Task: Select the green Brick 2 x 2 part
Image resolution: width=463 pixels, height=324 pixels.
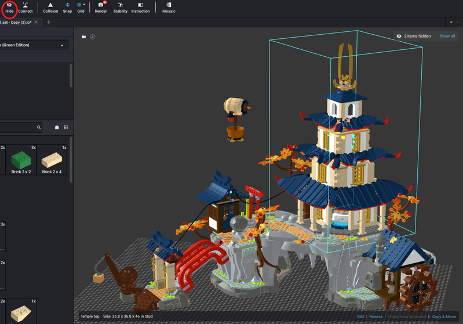Action: (x=21, y=160)
